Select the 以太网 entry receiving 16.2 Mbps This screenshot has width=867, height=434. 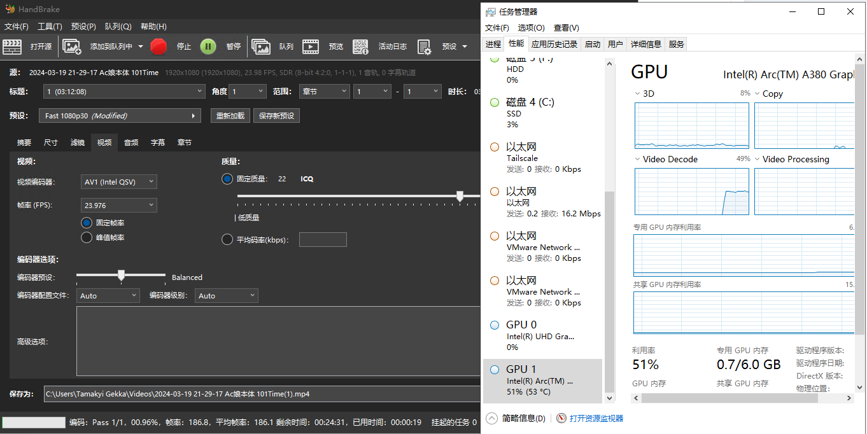point(543,202)
